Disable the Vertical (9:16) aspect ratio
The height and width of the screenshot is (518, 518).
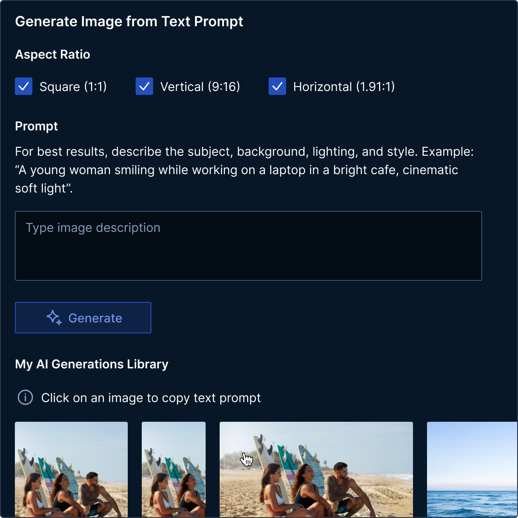tap(144, 86)
